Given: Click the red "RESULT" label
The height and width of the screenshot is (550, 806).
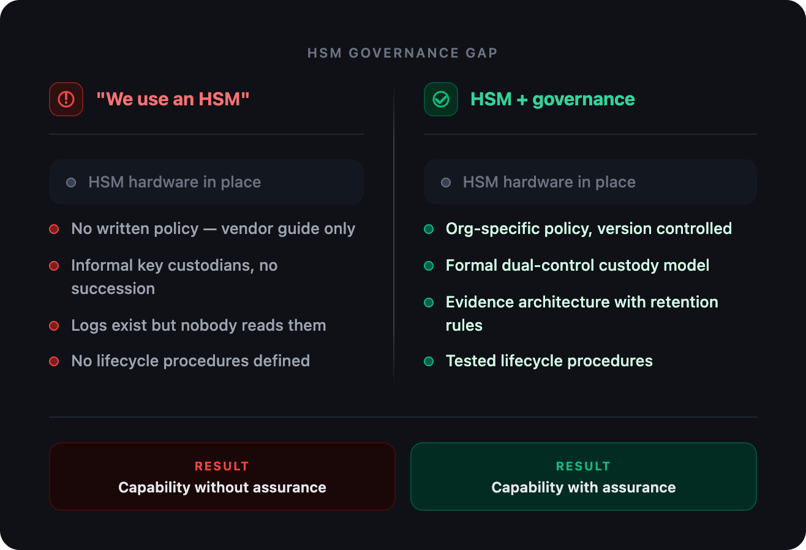Looking at the screenshot, I should tap(222, 466).
